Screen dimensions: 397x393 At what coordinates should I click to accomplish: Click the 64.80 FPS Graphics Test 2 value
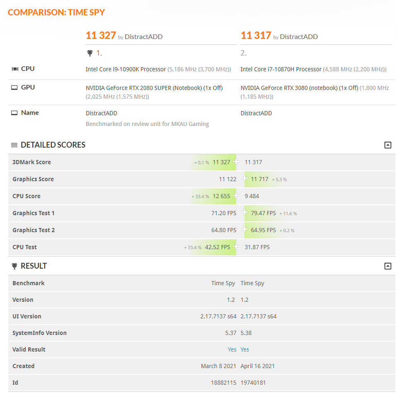pyautogui.click(x=224, y=230)
